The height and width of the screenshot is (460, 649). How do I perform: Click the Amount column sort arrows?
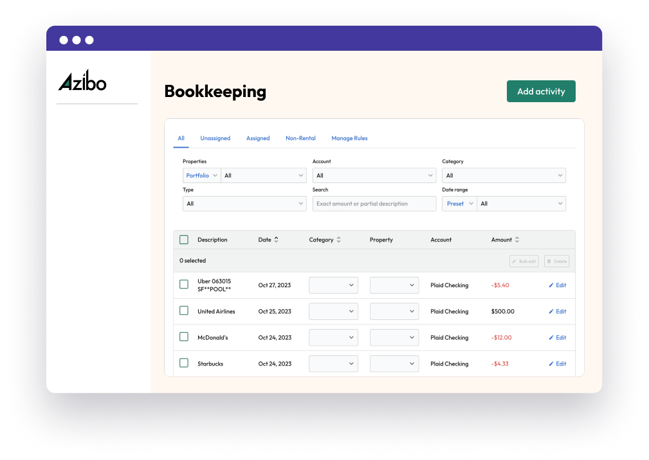pyautogui.click(x=516, y=239)
